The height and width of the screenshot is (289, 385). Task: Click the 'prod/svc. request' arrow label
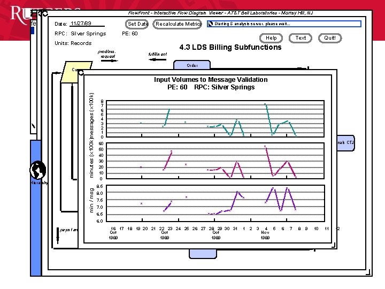tap(107, 54)
